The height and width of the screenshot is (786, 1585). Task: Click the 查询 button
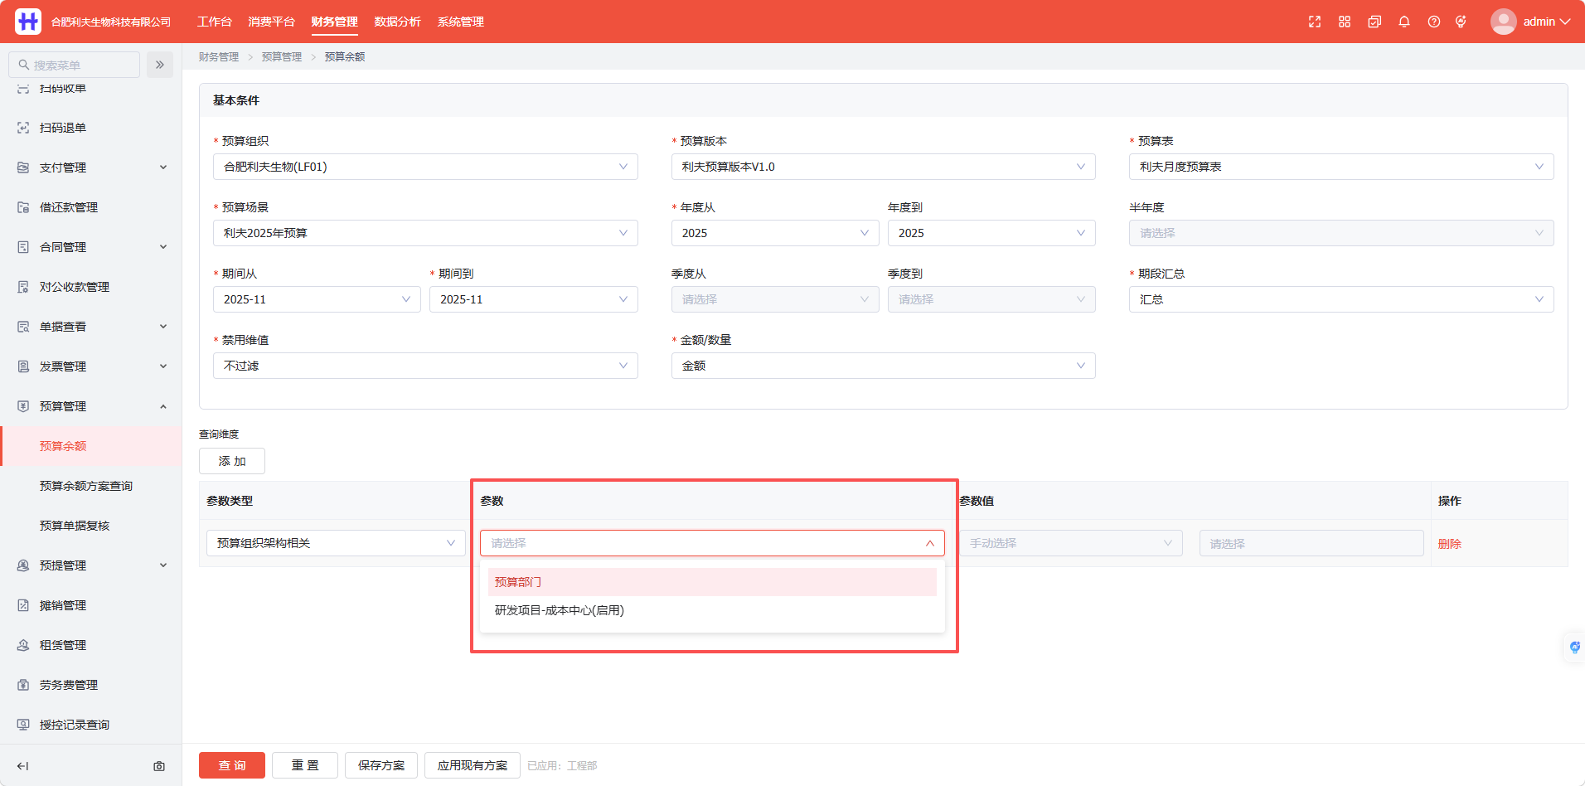click(x=232, y=765)
